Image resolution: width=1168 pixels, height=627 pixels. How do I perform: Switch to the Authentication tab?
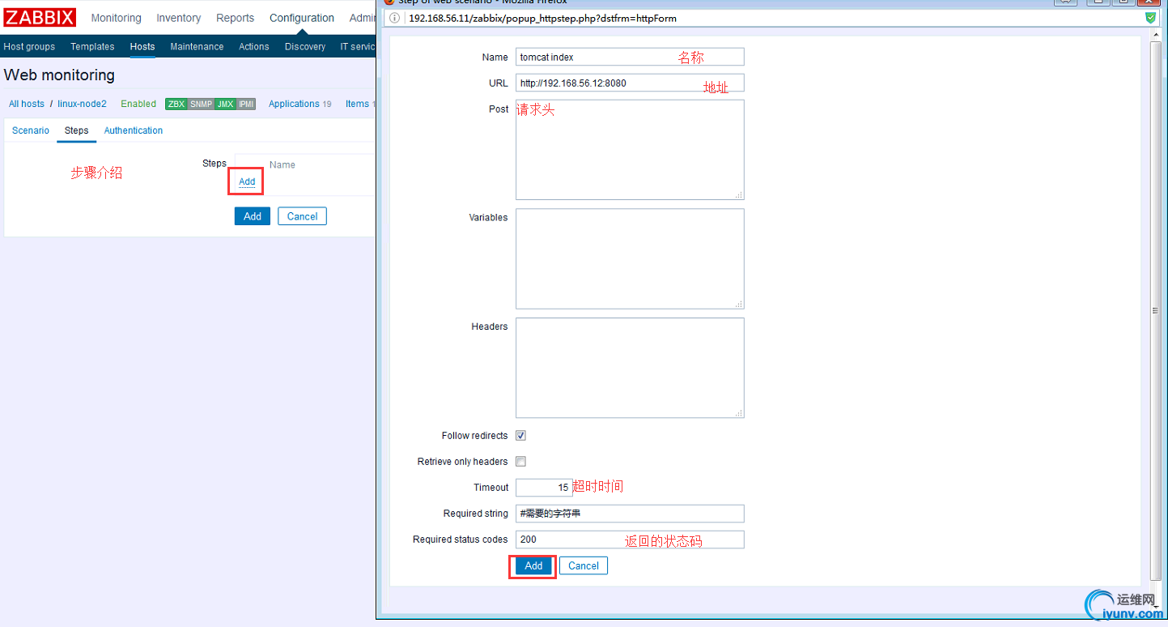(134, 130)
